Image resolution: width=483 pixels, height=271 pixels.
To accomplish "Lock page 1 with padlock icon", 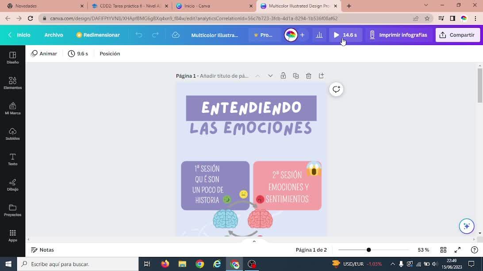I will click(x=283, y=75).
